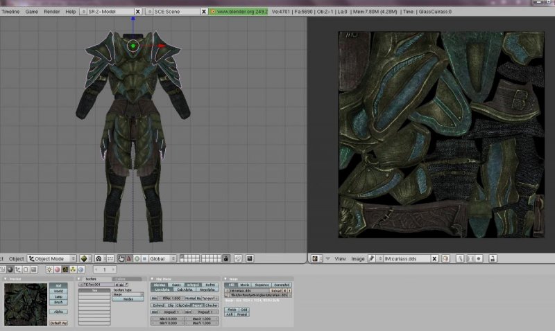Viewport: 555px width, 331px height.
Task: Toggle the draw alpha icon in image editor
Action: coord(470,258)
